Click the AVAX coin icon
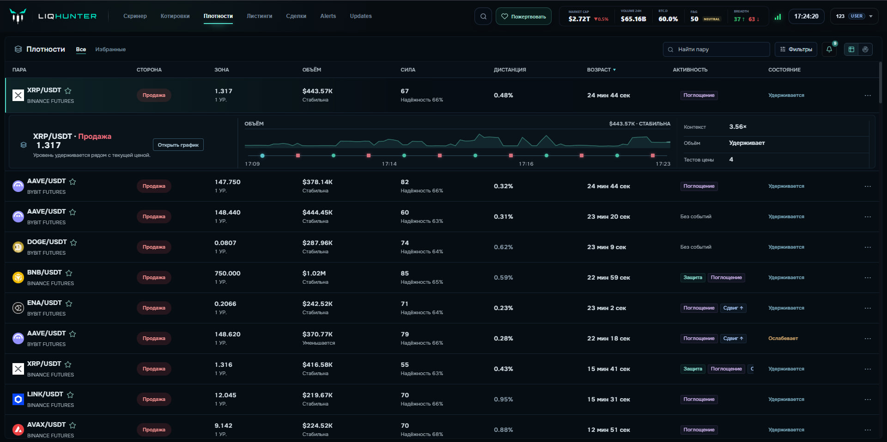This screenshot has width=887, height=442. [18, 430]
